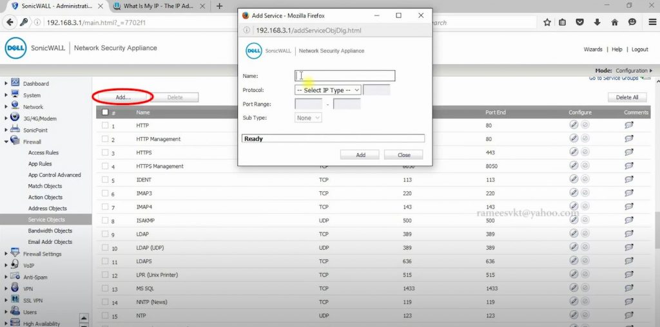Toggle the select-all checkbox in table header
This screenshot has height=327, width=660.
[x=105, y=112]
